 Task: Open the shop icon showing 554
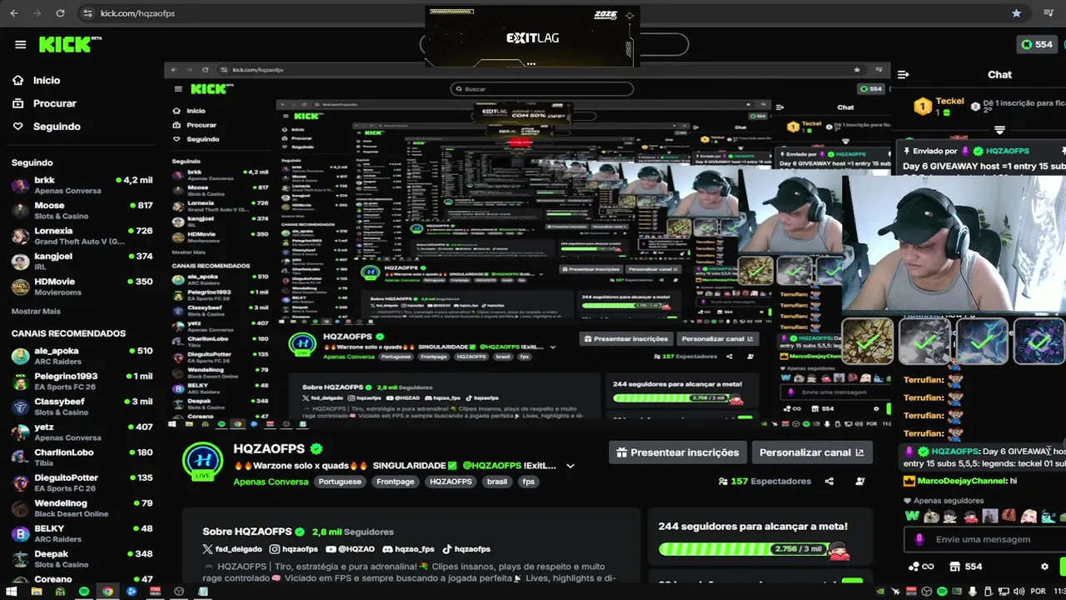pos(966,567)
